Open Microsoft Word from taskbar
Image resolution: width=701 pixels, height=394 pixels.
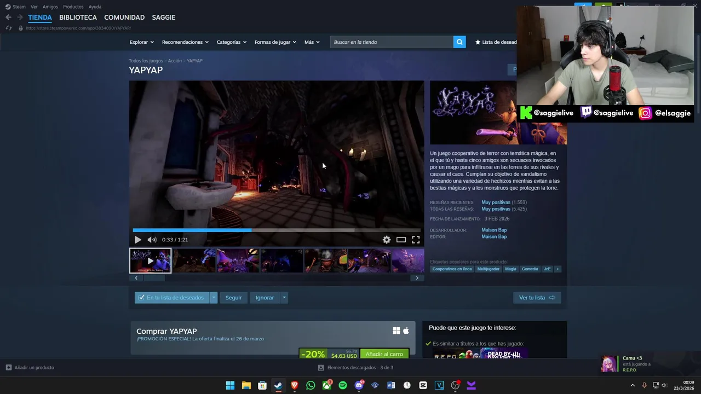point(391,385)
